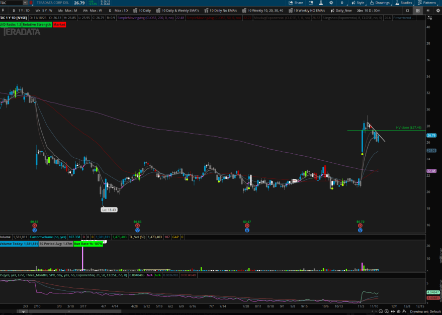Open the Studies menu
The width and height of the screenshot is (442, 315).
(404, 3)
